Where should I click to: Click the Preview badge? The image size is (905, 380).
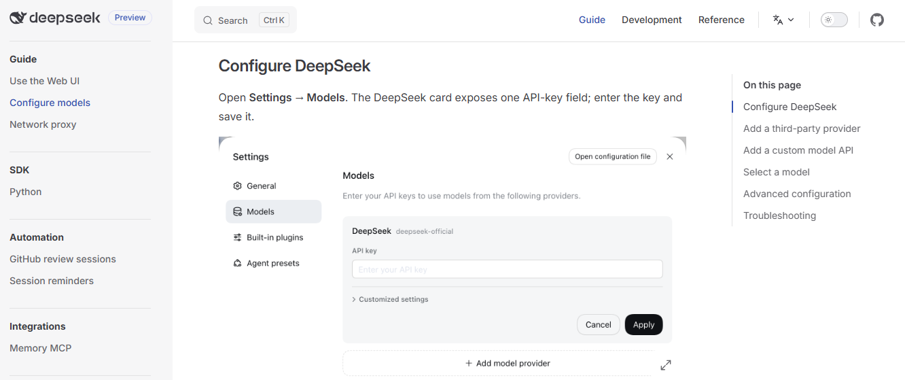[130, 18]
